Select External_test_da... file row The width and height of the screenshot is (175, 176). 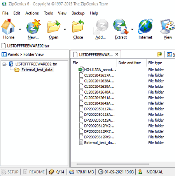pyautogui.click(x=100, y=143)
